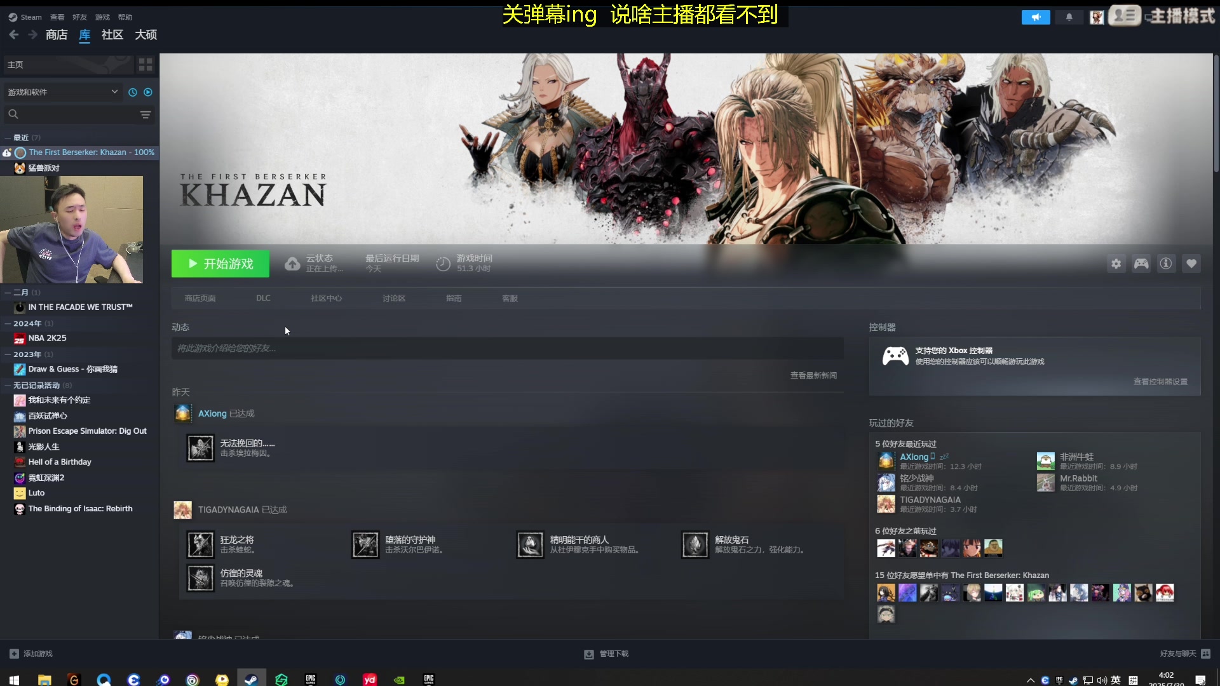
Task: Click the green 开始游戏 play button
Action: click(220, 264)
